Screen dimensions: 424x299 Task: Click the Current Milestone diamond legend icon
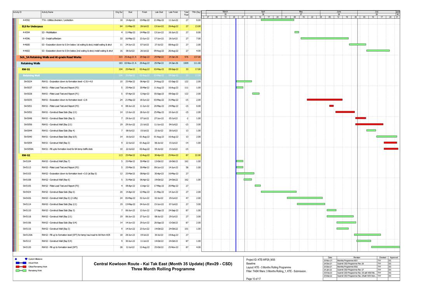pos(16,259)
